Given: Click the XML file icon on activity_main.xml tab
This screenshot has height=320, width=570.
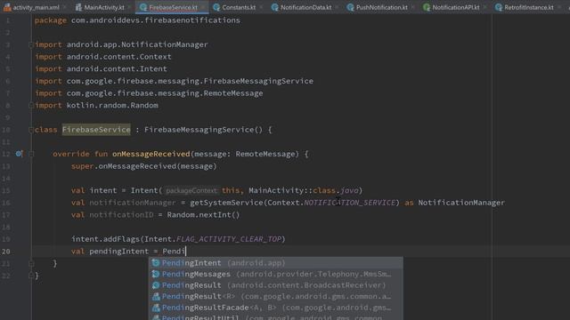Looking at the screenshot, I should click(x=7, y=7).
